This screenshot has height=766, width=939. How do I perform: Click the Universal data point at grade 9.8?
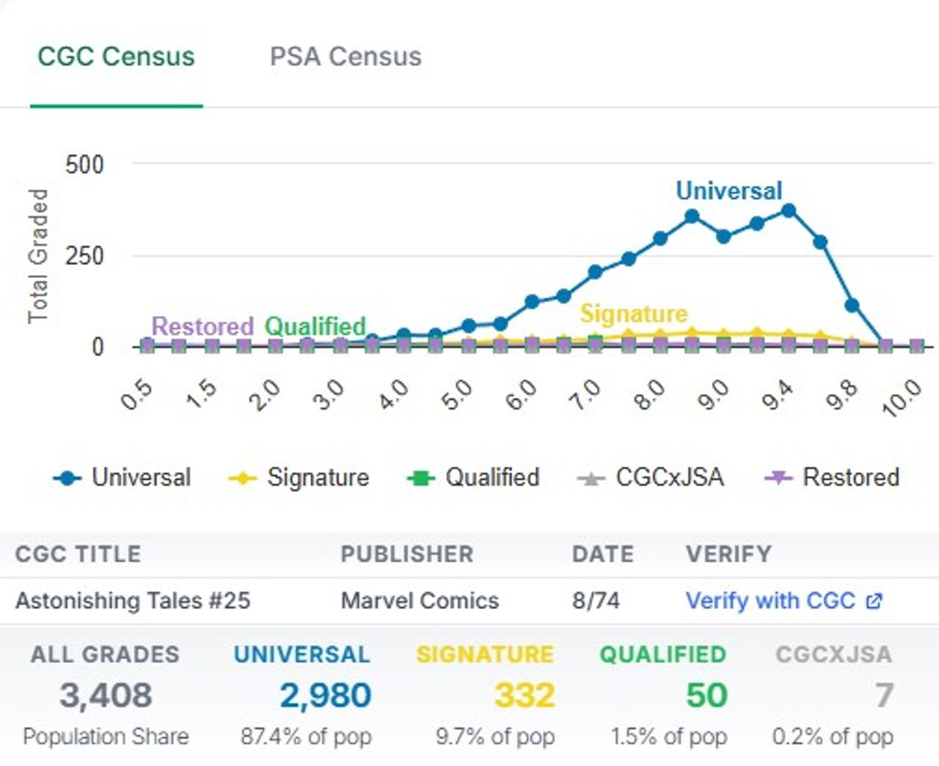click(852, 305)
